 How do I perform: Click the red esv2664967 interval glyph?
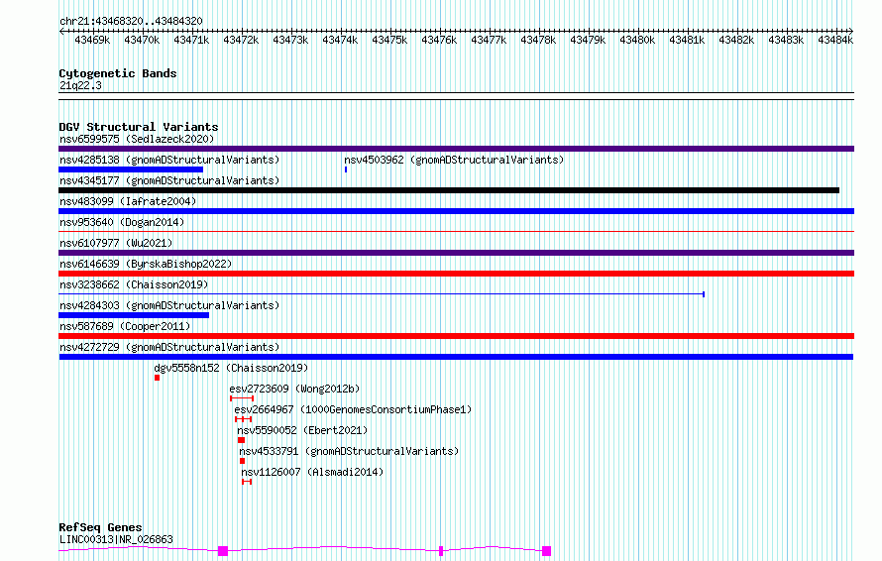click(244, 419)
